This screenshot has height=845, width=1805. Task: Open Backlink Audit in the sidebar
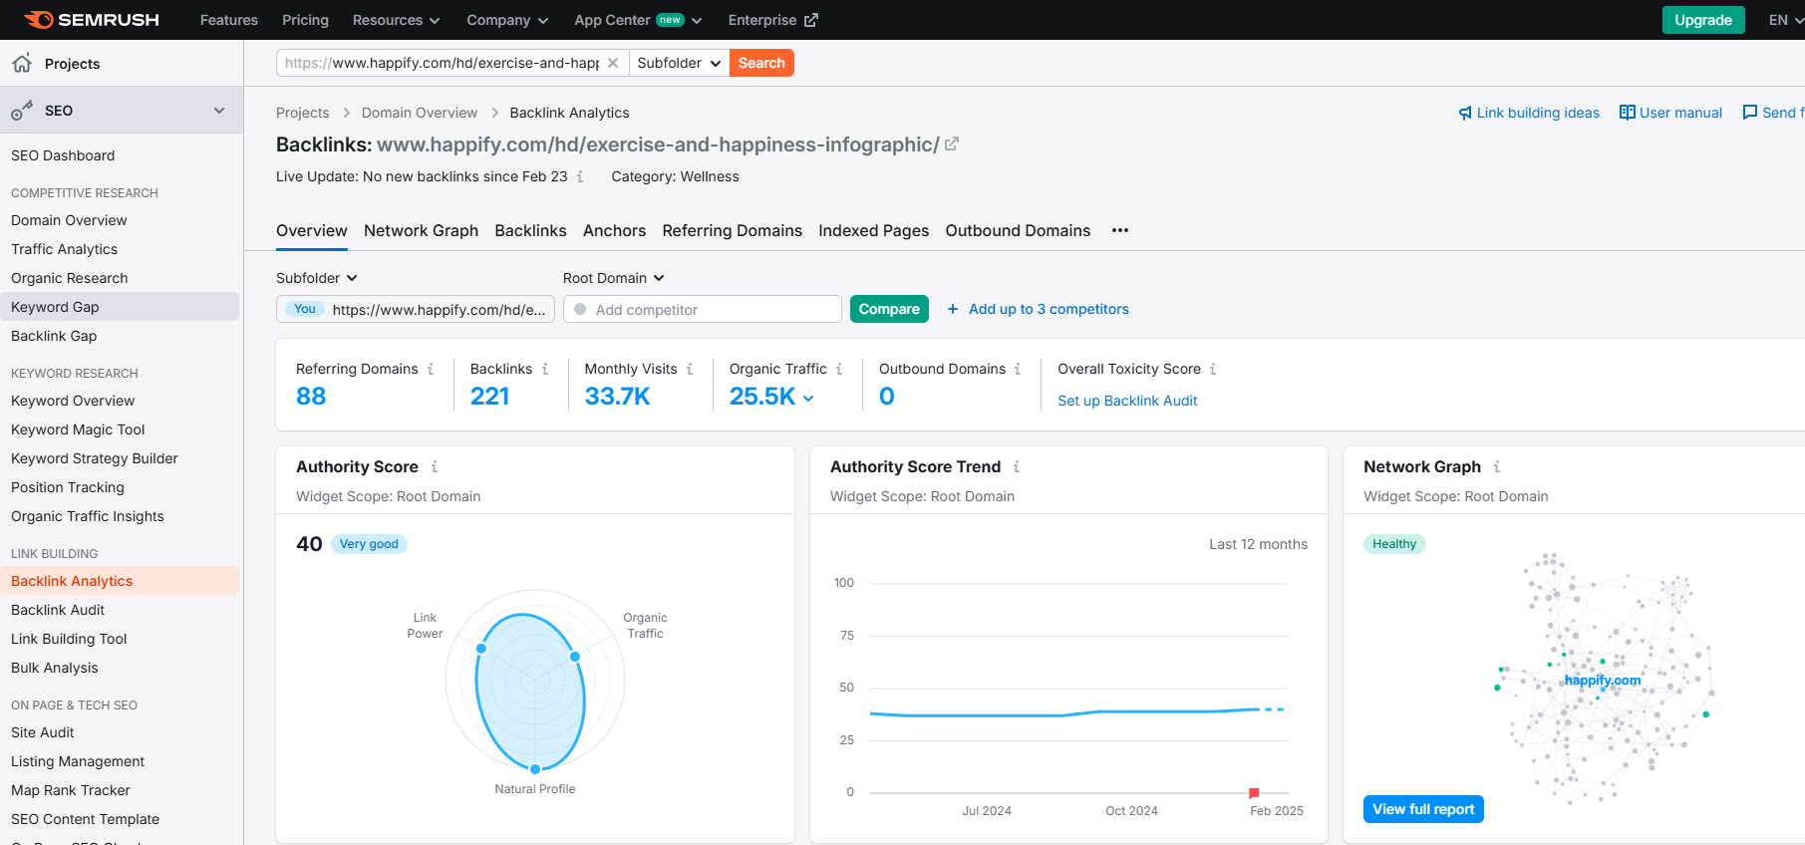(x=58, y=610)
